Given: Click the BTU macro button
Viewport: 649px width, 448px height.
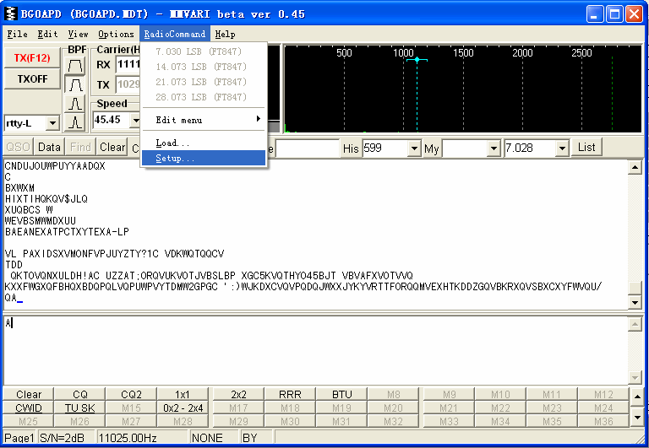Looking at the screenshot, I should coord(342,394).
